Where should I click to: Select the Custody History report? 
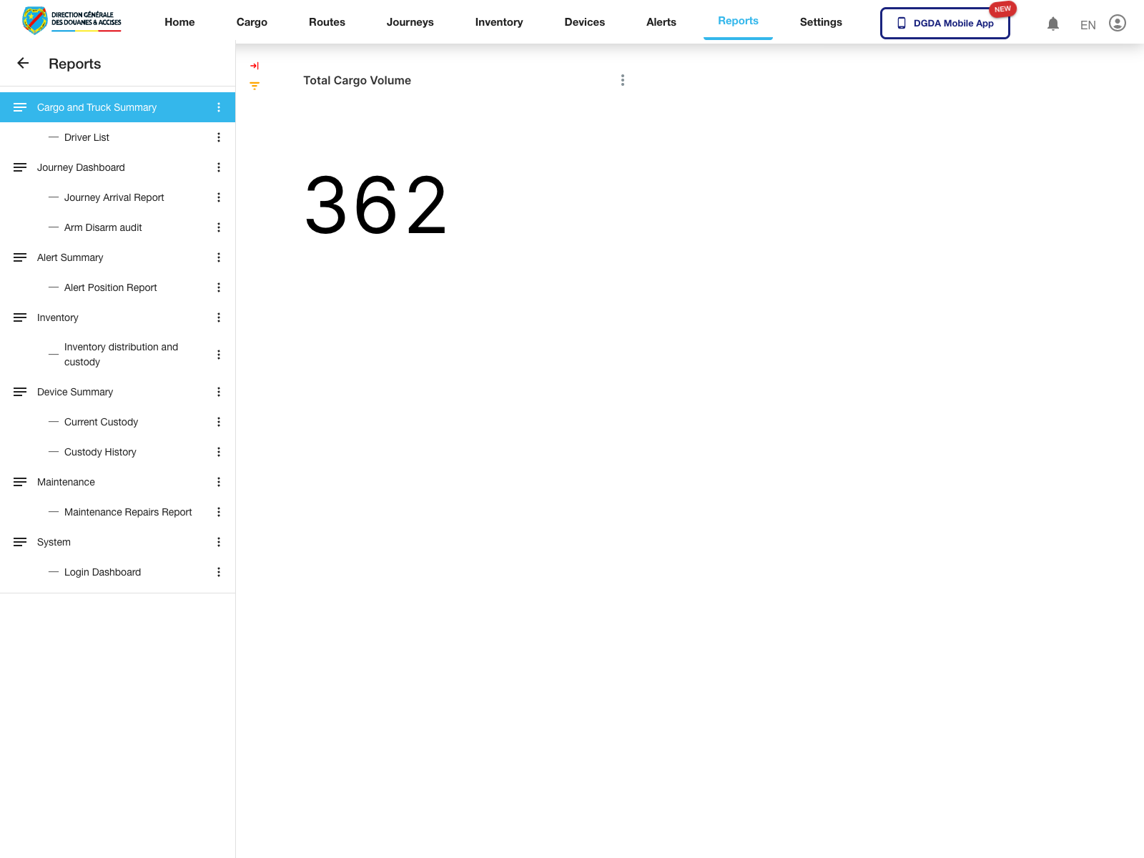click(x=99, y=452)
